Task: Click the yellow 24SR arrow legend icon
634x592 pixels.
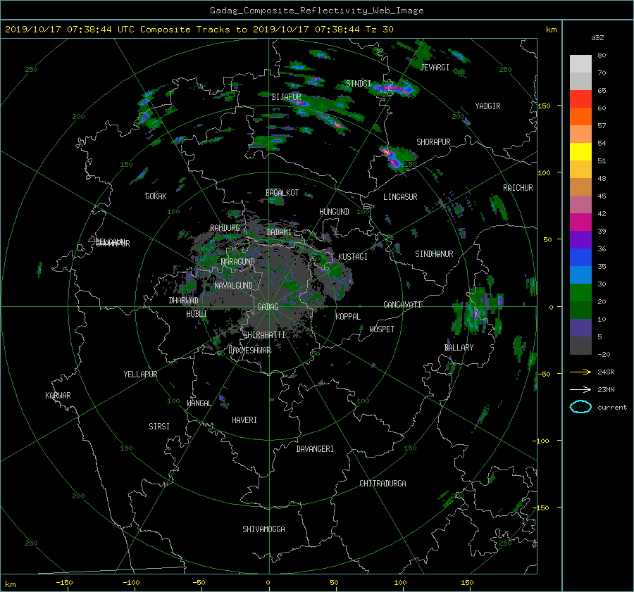Action: (580, 372)
